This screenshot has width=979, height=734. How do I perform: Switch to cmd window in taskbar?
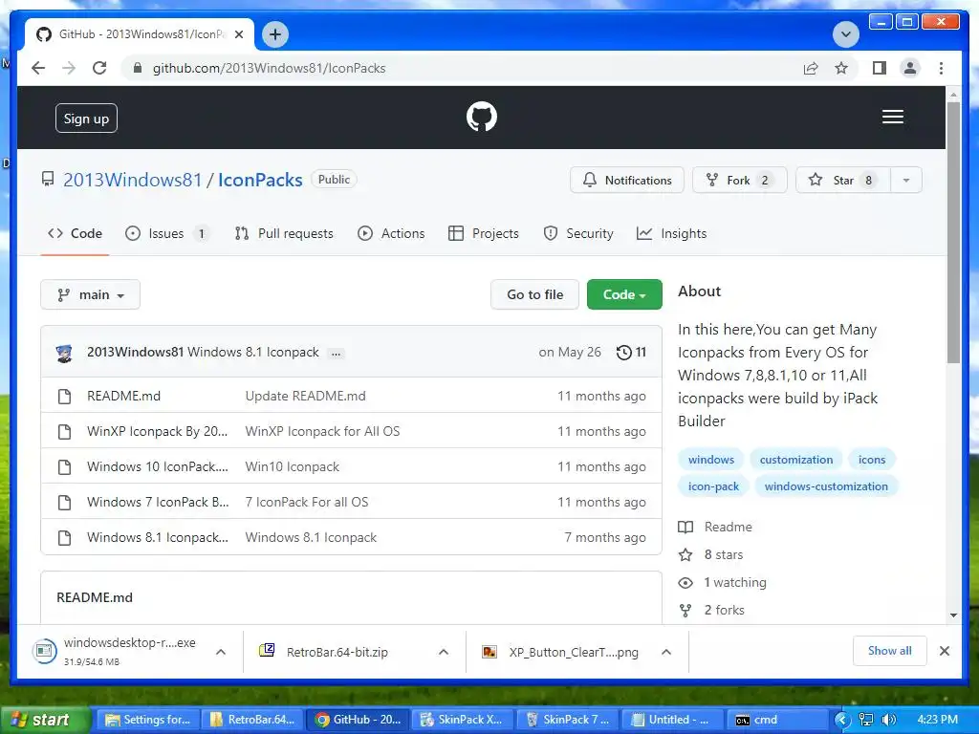coord(775,720)
